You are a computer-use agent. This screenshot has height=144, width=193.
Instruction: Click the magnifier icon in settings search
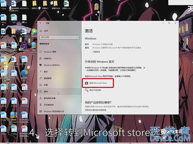tap(77, 37)
